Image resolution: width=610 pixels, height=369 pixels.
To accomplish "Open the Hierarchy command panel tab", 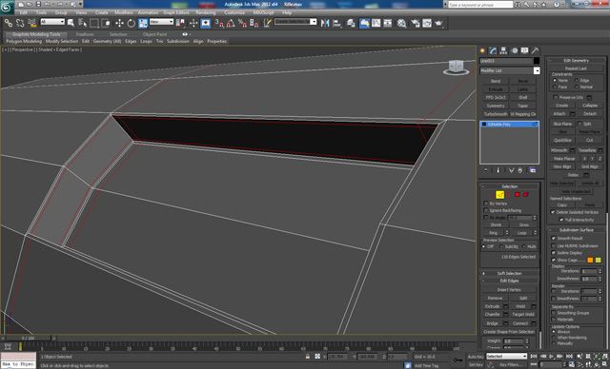I will pos(504,50).
